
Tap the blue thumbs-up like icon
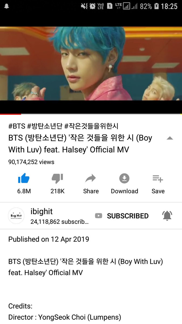[x=24, y=178]
